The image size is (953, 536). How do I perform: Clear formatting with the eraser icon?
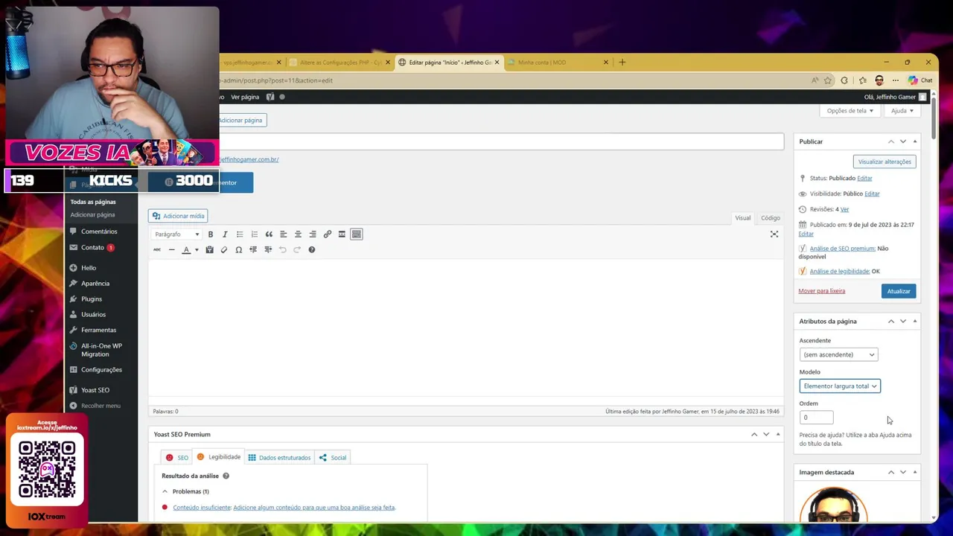click(224, 249)
